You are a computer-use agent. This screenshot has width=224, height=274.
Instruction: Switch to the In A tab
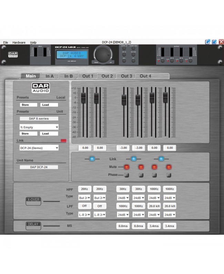(x=50, y=76)
